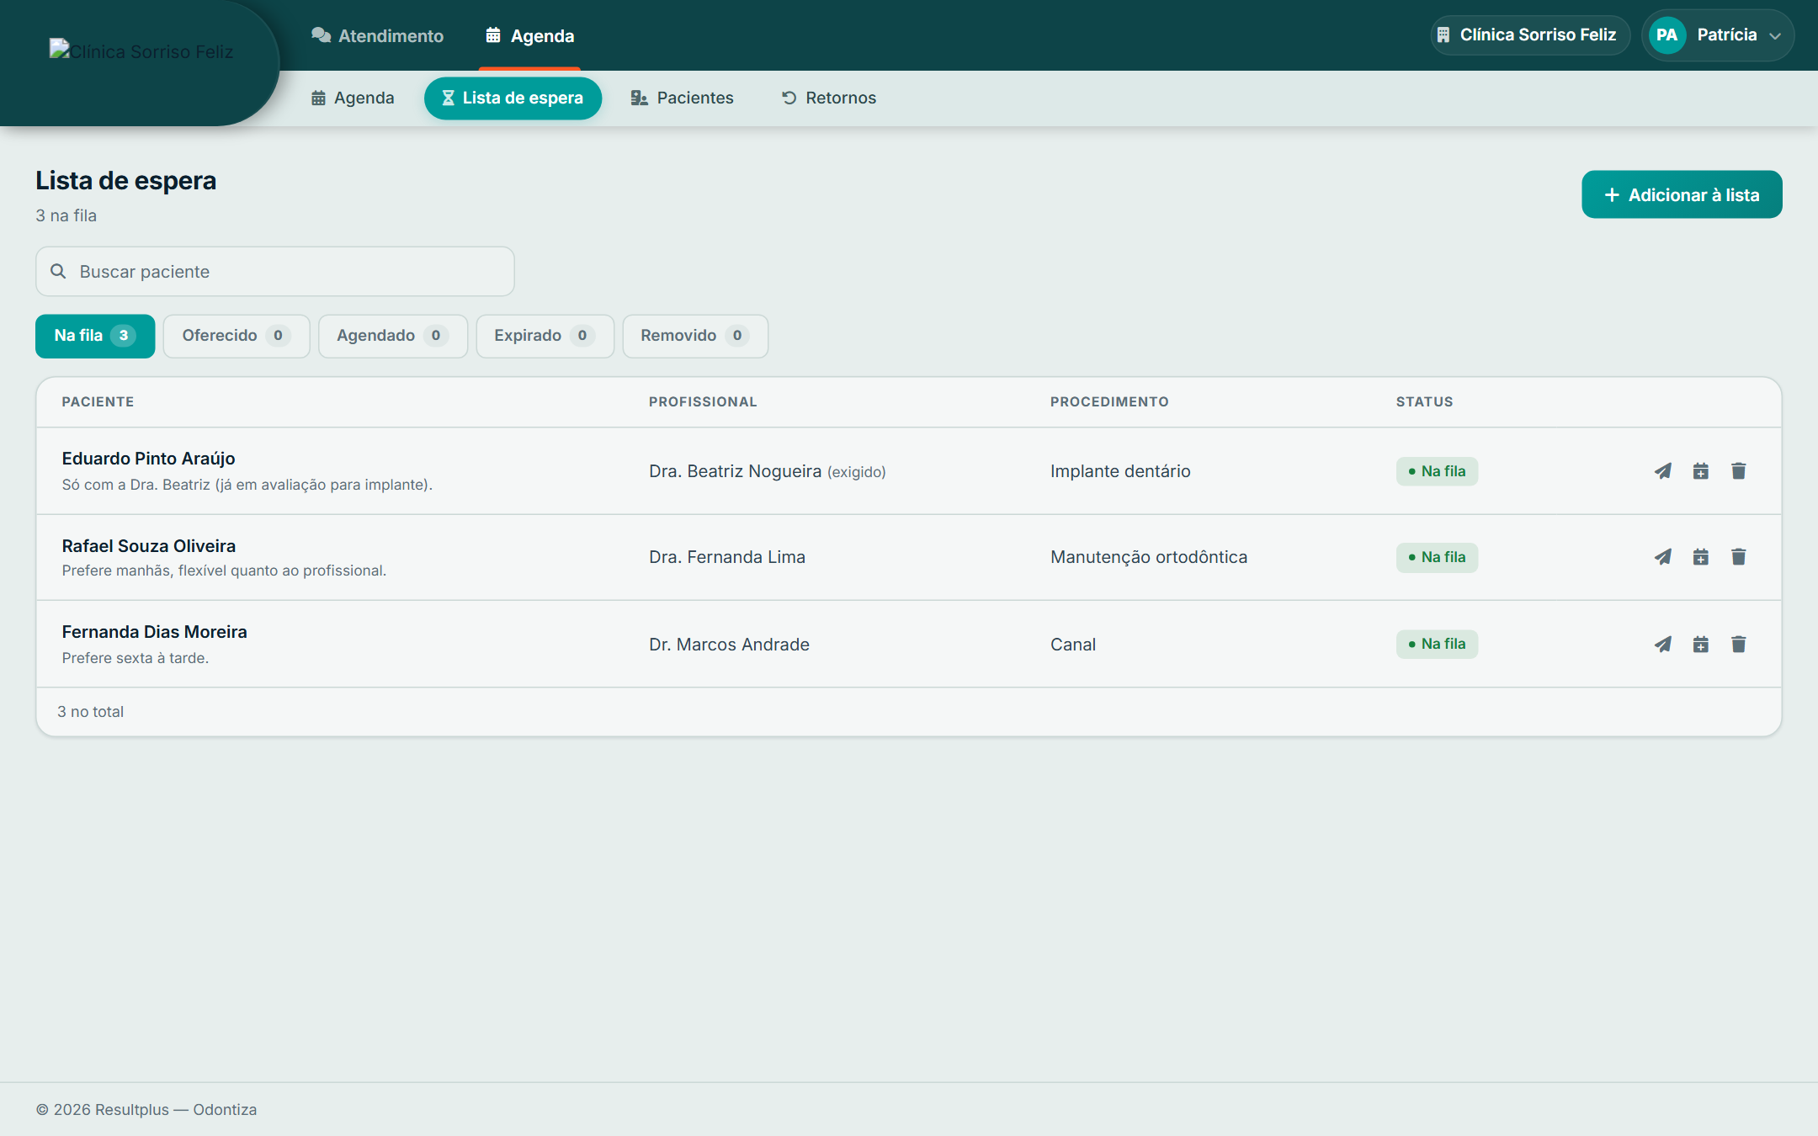This screenshot has width=1818, height=1136.
Task: Click Dra. Fernanda Lima professional cell
Action: click(727, 557)
